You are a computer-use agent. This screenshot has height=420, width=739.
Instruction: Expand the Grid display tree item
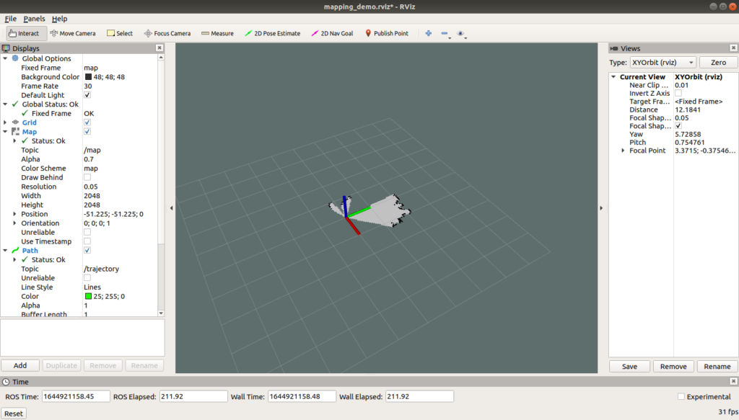click(x=6, y=122)
